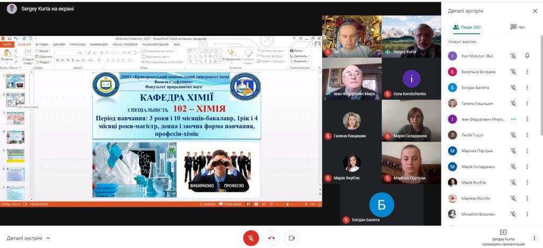
Task: Click muted mic icon for Базилько Богдана
Action: point(513,72)
